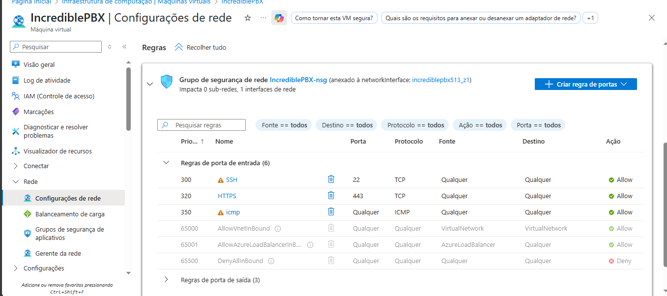This screenshot has height=296, width=667.
Task: Click the ICMP protocol cell
Action: (x=402, y=212)
